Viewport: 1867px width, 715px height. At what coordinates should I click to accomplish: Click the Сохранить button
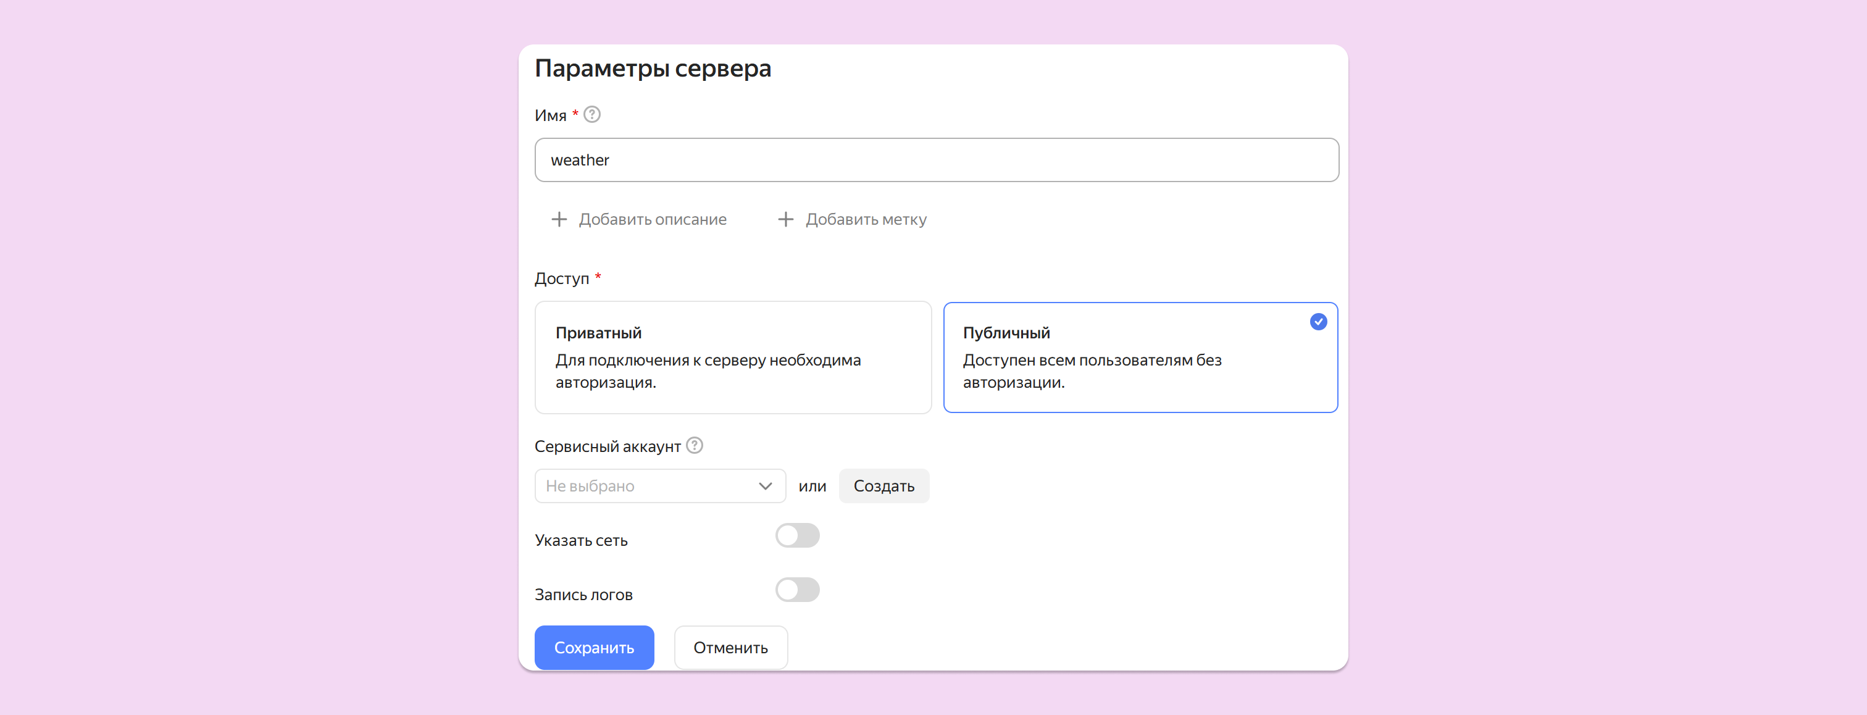(593, 648)
